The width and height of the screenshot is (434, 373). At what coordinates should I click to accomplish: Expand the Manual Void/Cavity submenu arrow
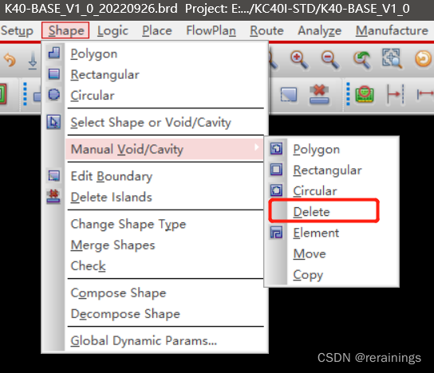pos(257,147)
